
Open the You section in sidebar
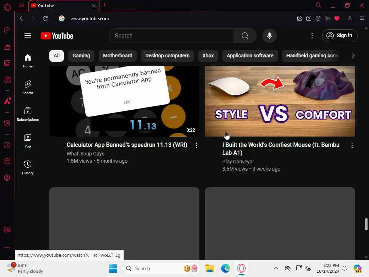[28, 141]
